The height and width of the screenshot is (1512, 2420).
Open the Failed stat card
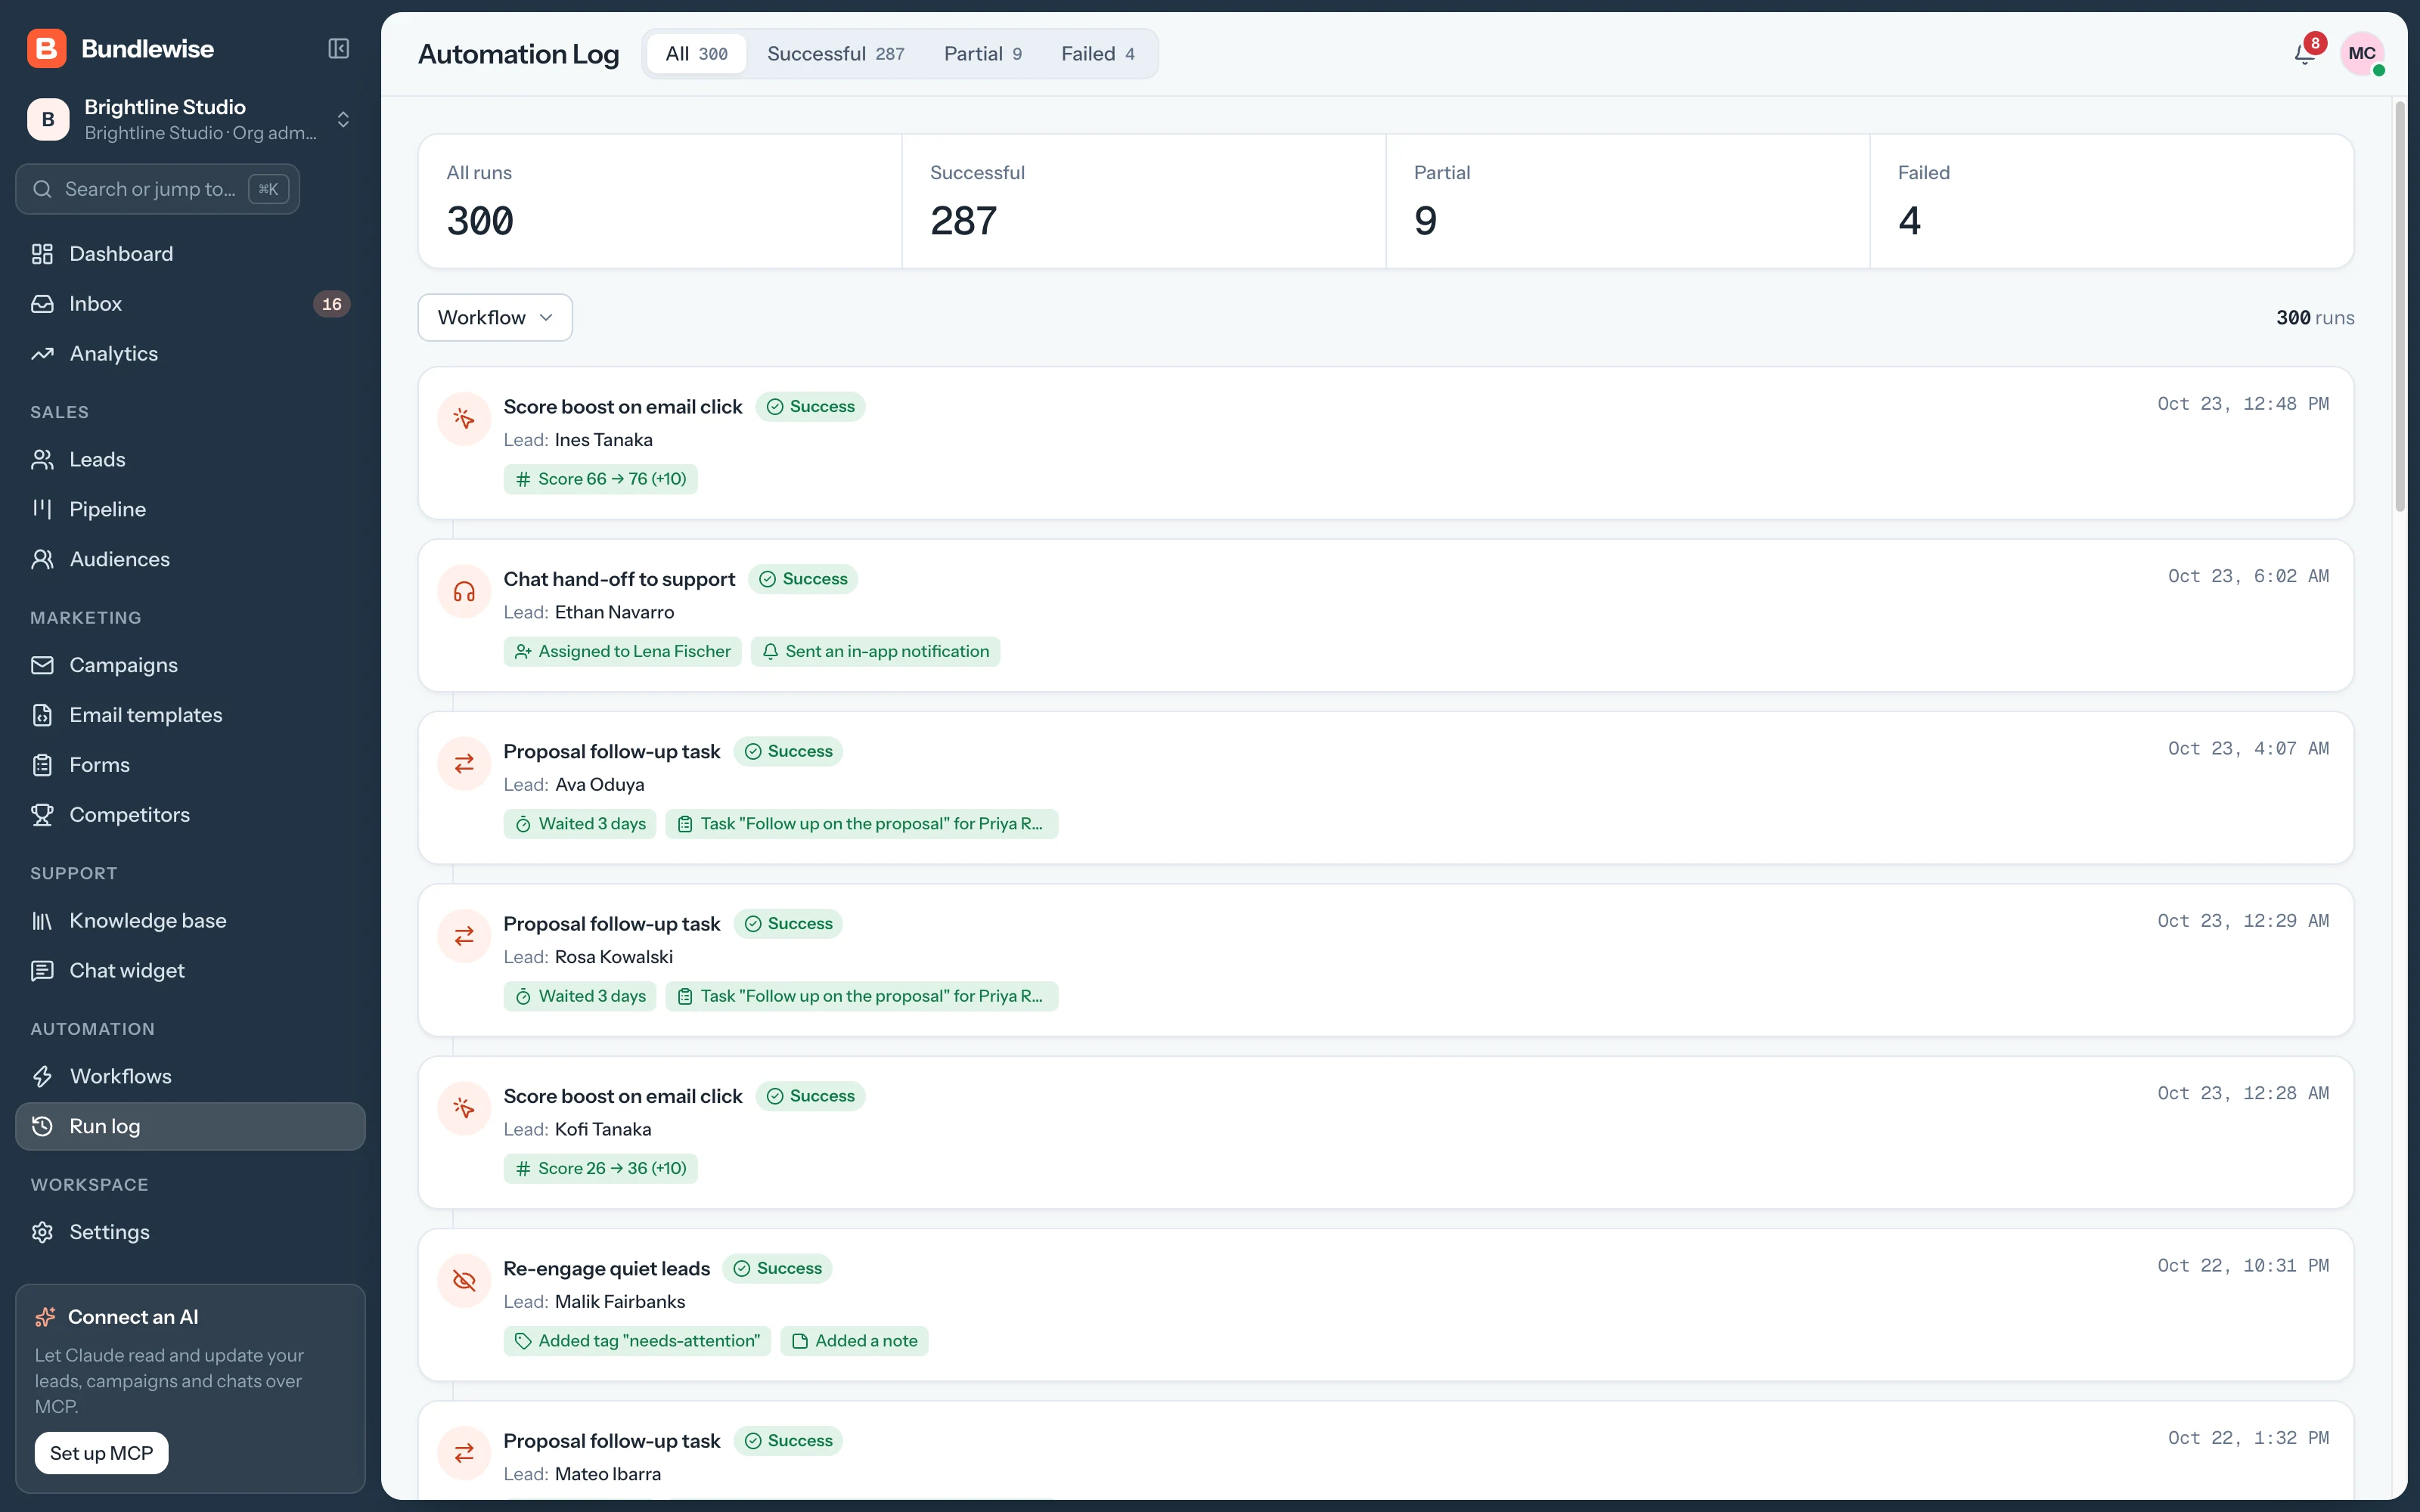point(2111,201)
